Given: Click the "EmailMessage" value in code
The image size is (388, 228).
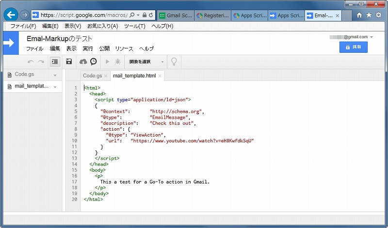Looking at the screenshot, I should (x=169, y=117).
